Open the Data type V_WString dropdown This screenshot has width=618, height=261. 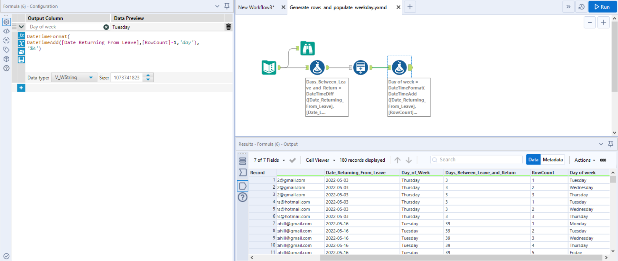(74, 77)
